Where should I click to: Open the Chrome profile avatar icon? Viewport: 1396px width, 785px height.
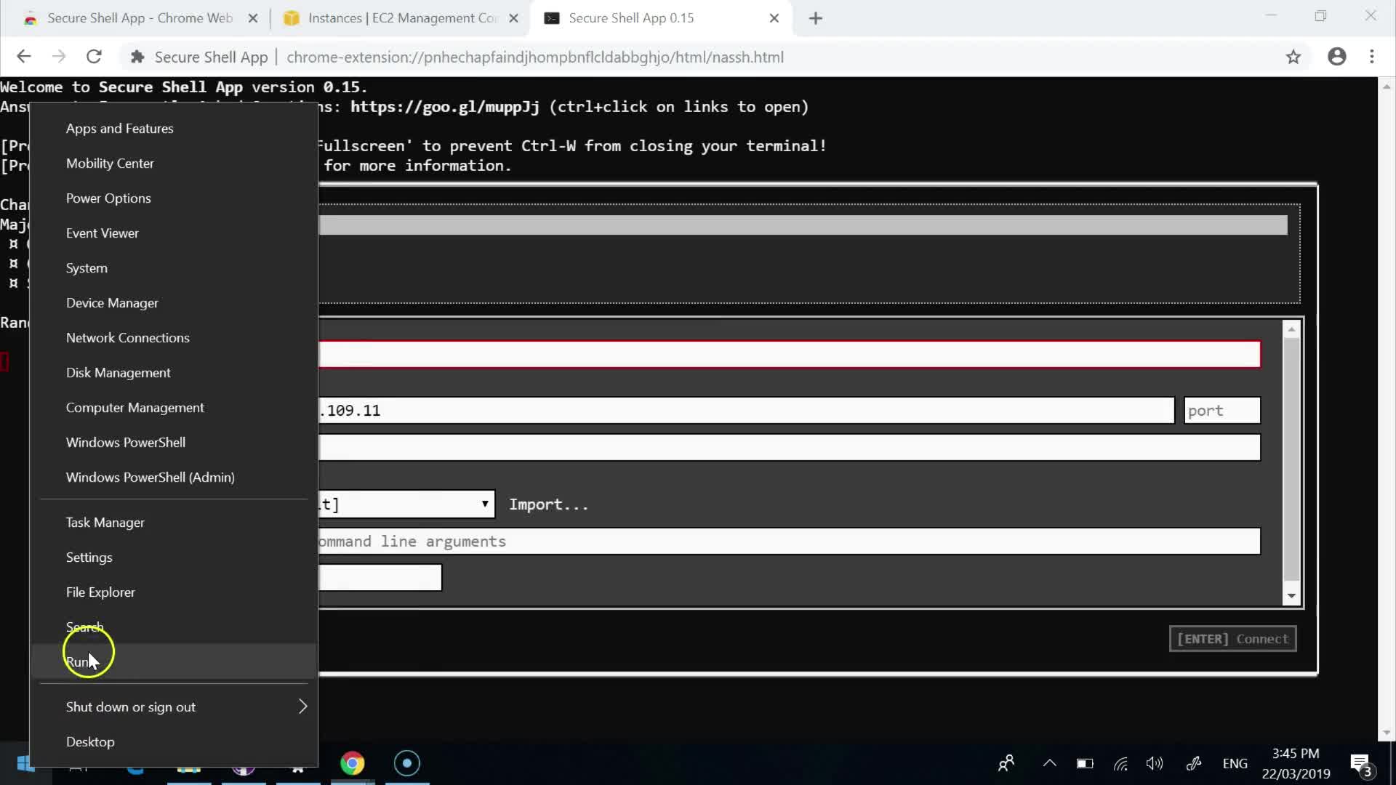coord(1336,57)
